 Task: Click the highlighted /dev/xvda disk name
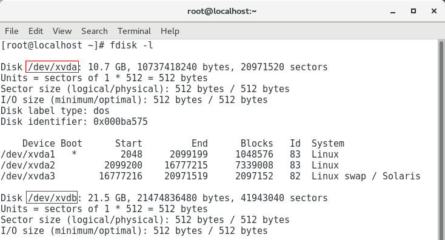(x=52, y=67)
